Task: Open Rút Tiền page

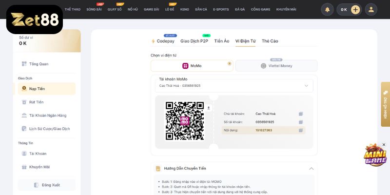Action: coord(47,102)
